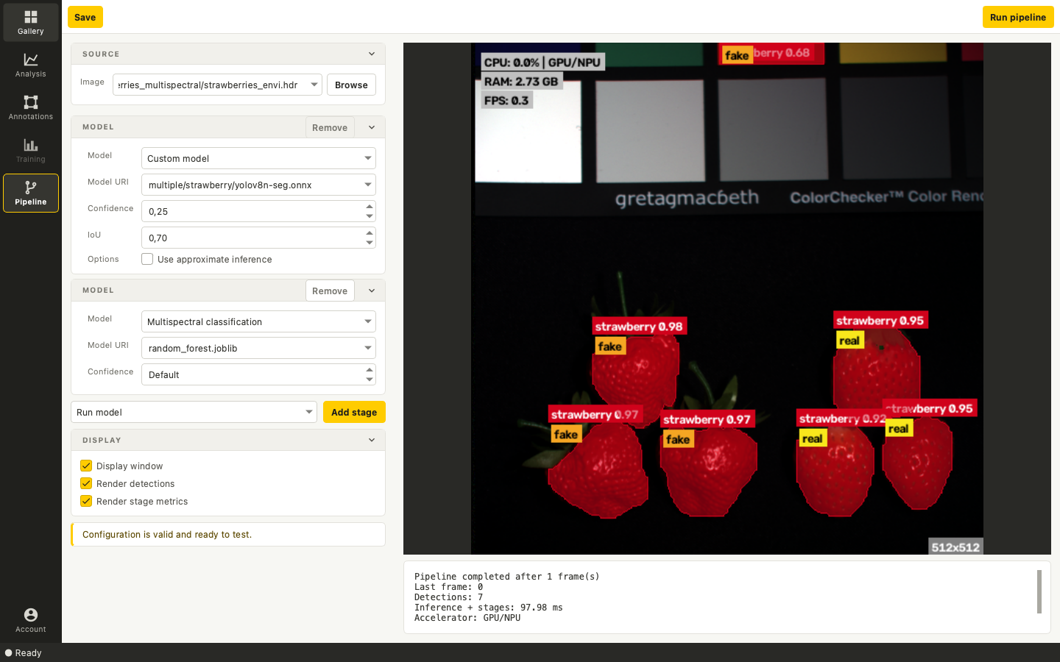Screen dimensions: 1060x662
Task: Open the Run model stage dropdown
Action: (194, 412)
